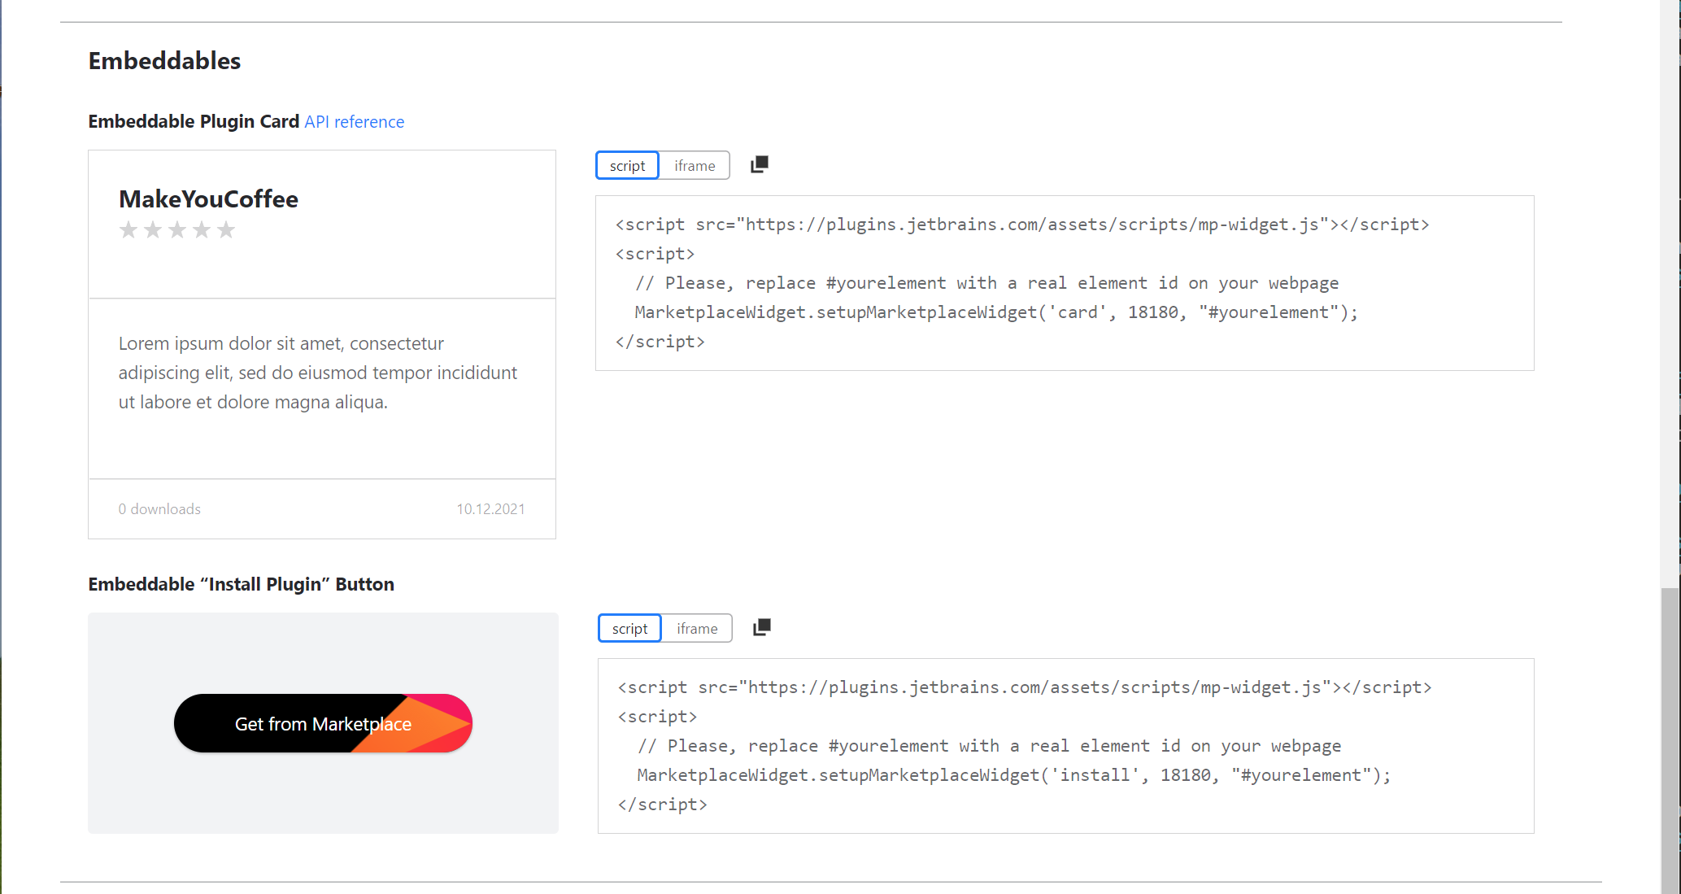Click the copy icon for plugin card embed
The width and height of the screenshot is (1681, 894).
(760, 164)
